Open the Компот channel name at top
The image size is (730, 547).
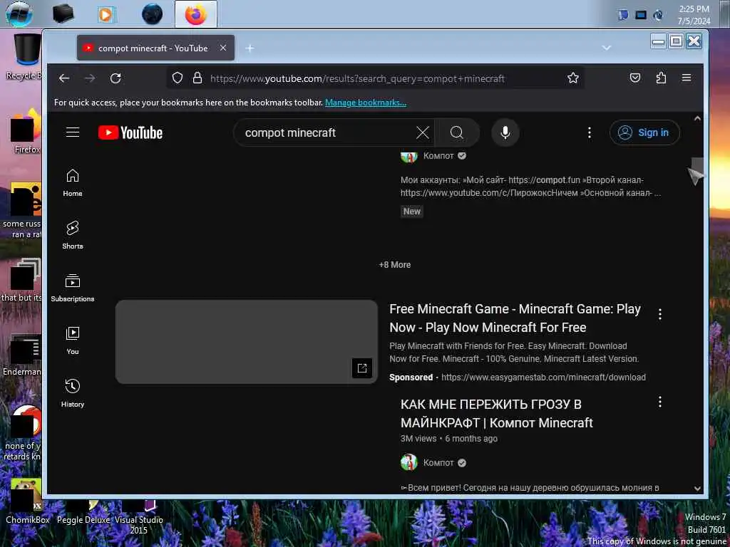point(438,156)
